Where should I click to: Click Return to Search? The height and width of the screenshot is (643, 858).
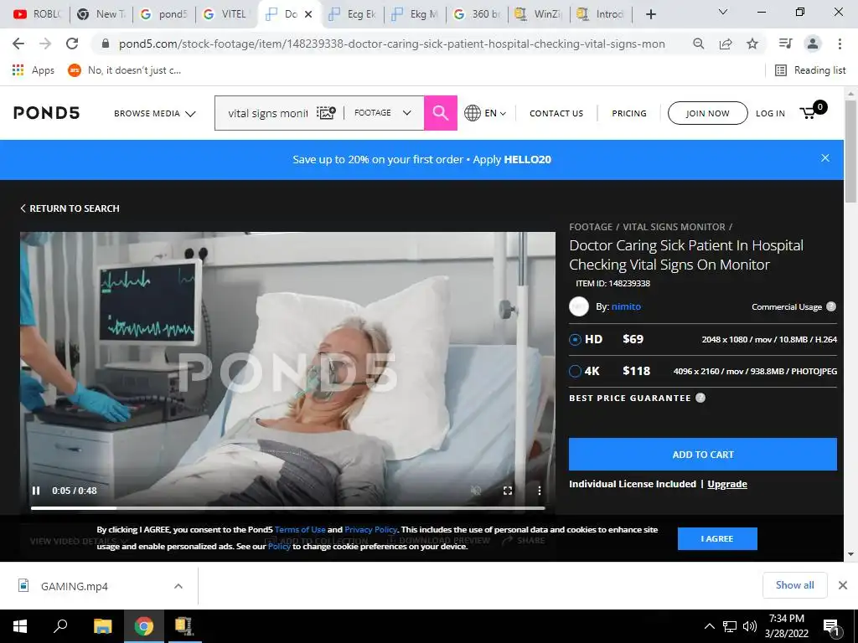70,208
